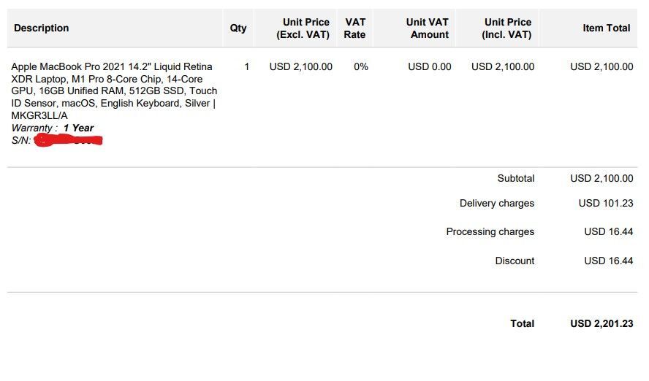649x381 pixels.
Task: Click the quantity value 1
Action: point(247,66)
